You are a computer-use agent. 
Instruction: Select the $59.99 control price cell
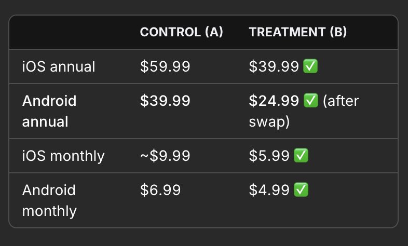165,66
